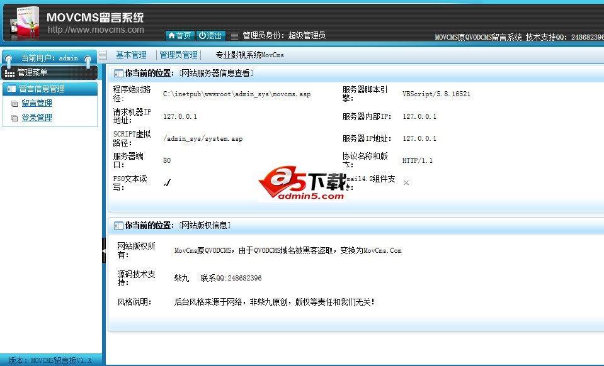Click the 当前用户: admin label
This screenshot has width=604, height=366.
(x=49, y=58)
